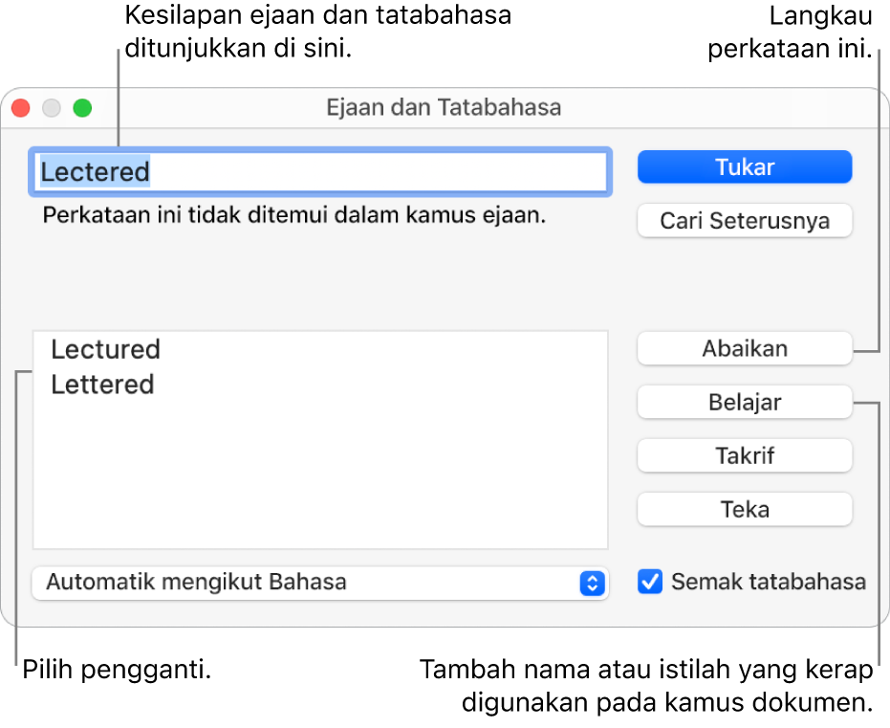Click the "Pilih pengganti." callout caption
Screen dimensions: 890x728
116,670
